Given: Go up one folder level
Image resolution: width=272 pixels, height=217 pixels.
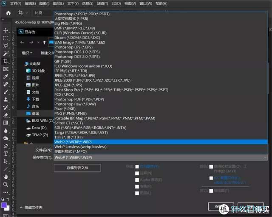Looking at the screenshot, I should point(44,43).
